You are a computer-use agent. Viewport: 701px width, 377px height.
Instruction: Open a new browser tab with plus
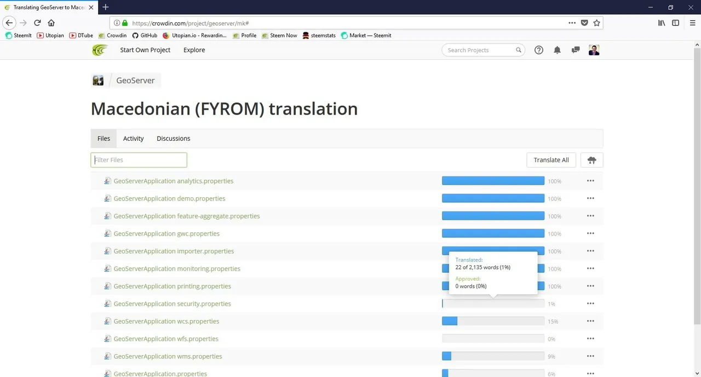click(x=106, y=7)
